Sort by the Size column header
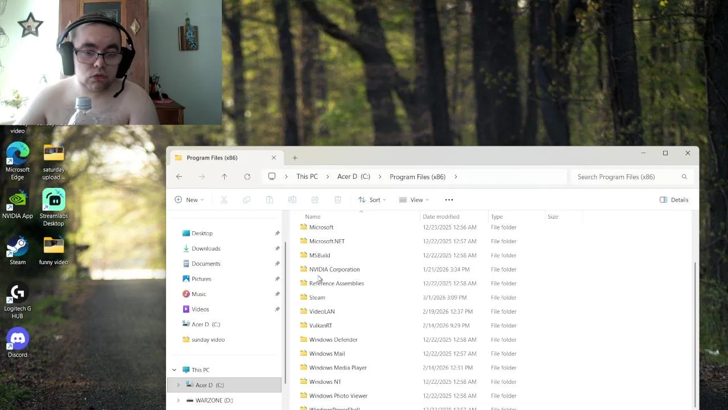Image resolution: width=728 pixels, height=410 pixels. [553, 216]
